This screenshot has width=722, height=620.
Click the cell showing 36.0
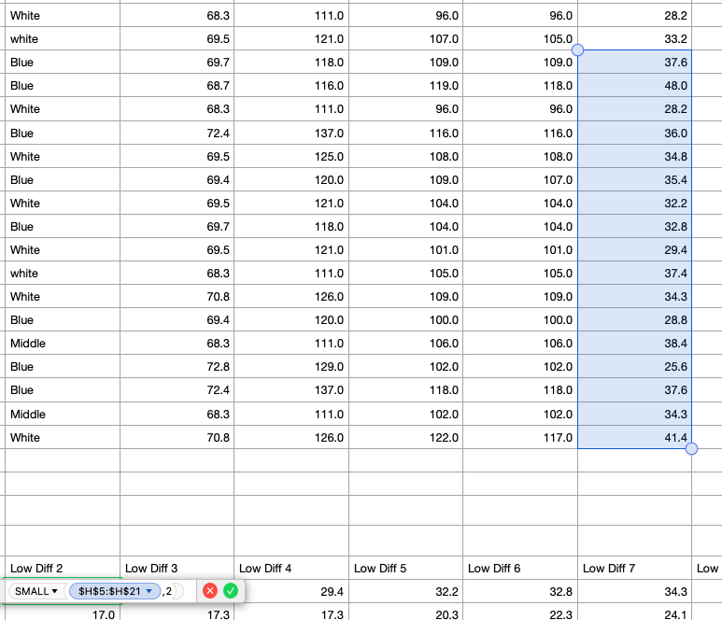pos(634,133)
